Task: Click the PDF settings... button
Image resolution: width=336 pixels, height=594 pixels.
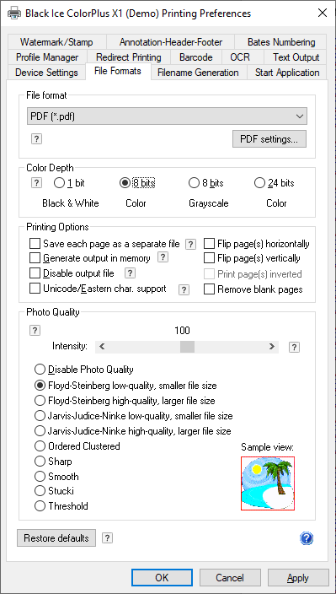Action: [x=269, y=139]
